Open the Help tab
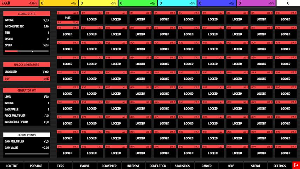The height and width of the screenshot is (169, 300). coord(231,166)
